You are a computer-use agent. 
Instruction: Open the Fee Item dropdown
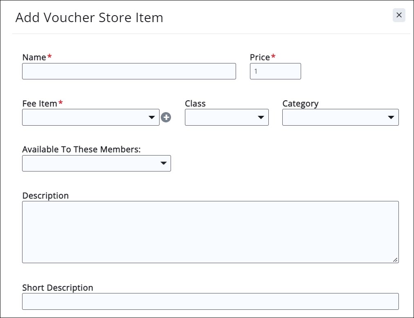[x=90, y=117]
